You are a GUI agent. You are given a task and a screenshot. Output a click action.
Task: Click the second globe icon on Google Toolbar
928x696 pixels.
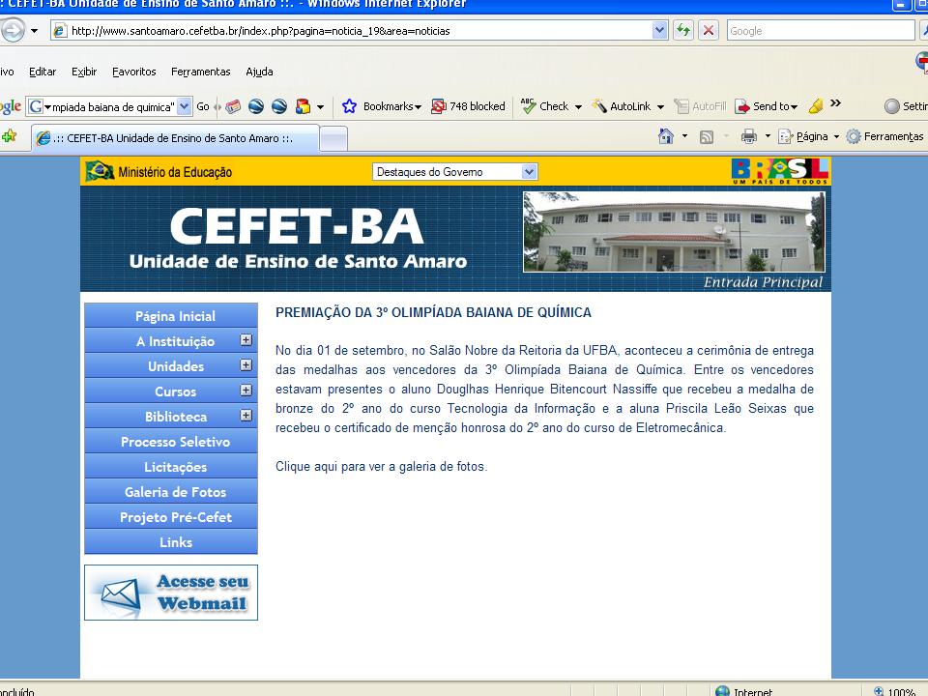pyautogui.click(x=279, y=106)
